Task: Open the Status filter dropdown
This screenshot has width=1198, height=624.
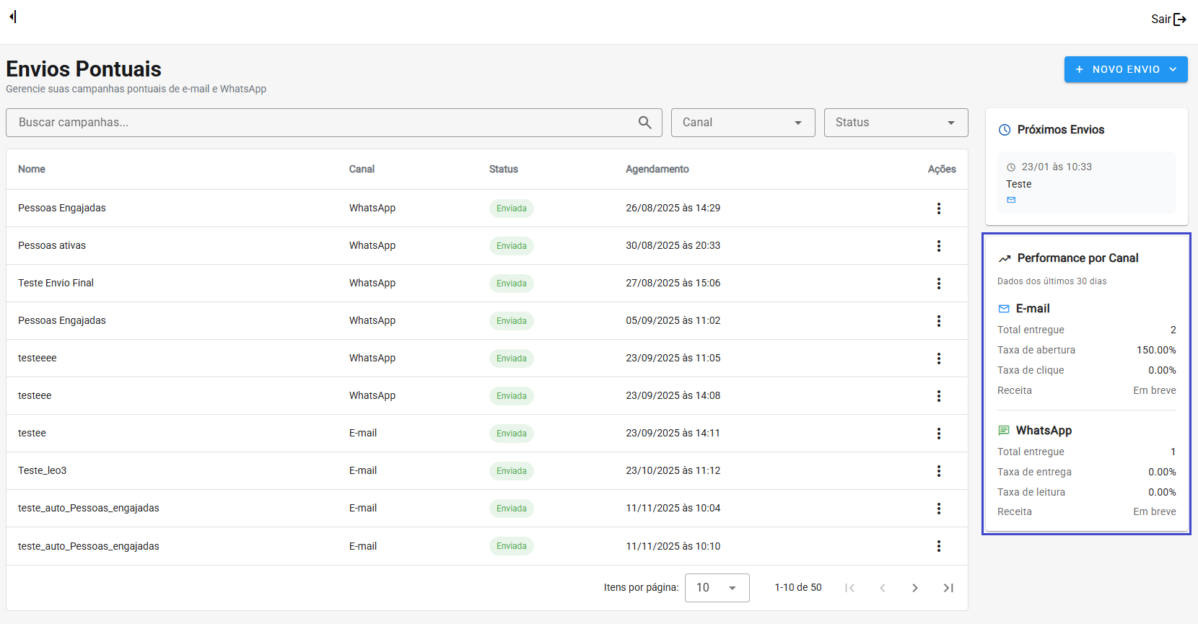Action: coord(896,123)
